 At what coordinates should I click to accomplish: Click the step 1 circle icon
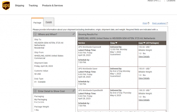pyautogui.click(x=35, y=34)
